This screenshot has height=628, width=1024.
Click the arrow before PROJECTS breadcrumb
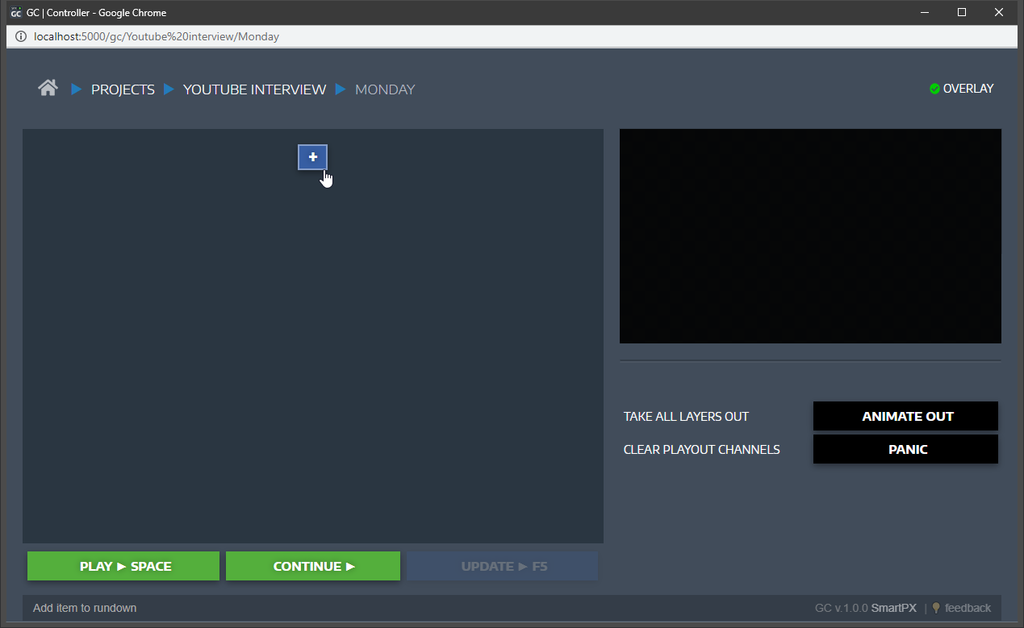point(77,89)
